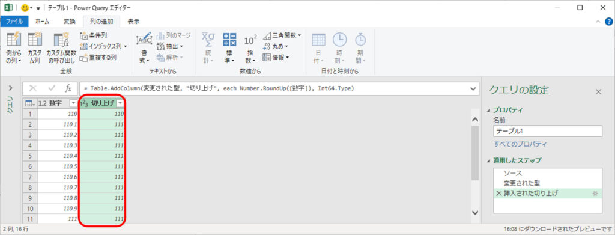Open the Trigonometry (三角関数) dropdown
This screenshot has width=615, height=235.
pyautogui.click(x=282, y=35)
